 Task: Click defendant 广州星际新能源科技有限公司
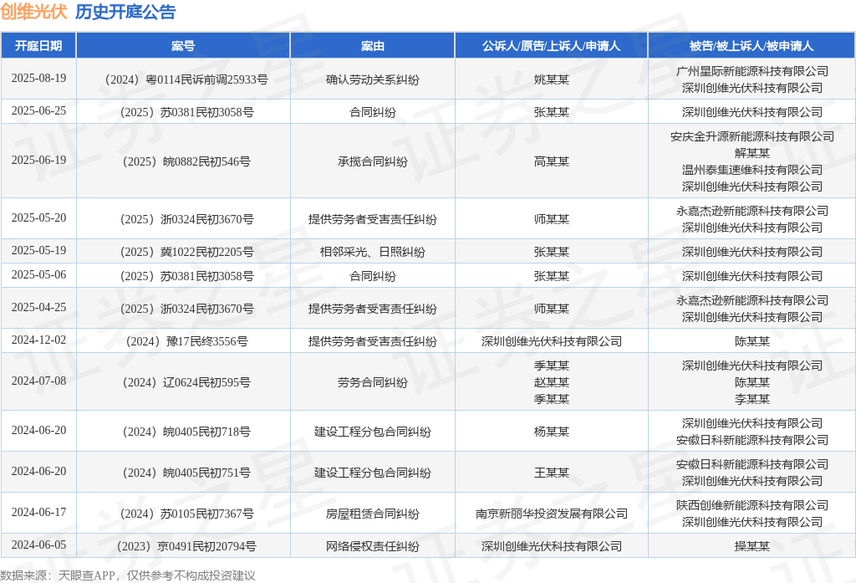pyautogui.click(x=752, y=71)
